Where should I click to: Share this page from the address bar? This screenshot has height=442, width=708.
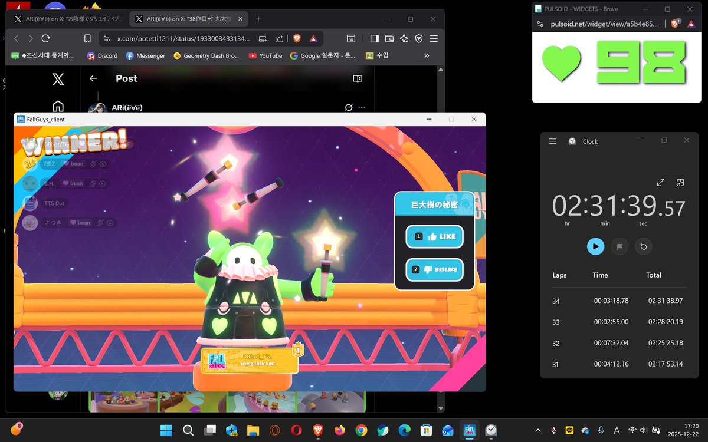pyautogui.click(x=279, y=38)
